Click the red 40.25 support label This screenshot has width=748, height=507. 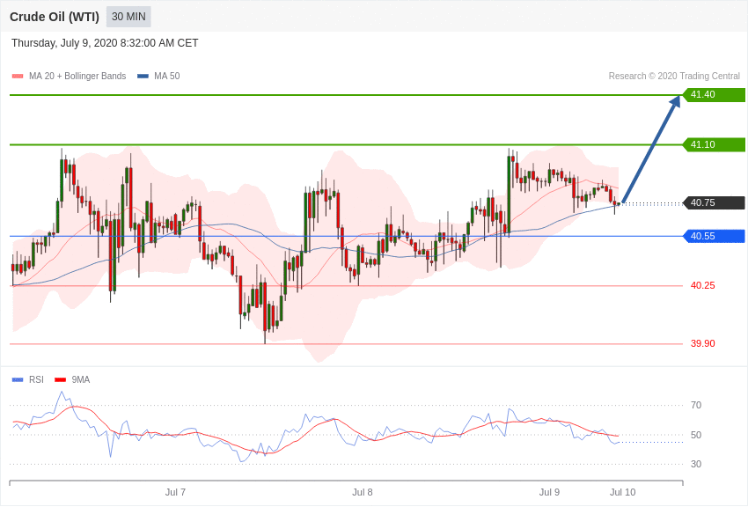703,286
